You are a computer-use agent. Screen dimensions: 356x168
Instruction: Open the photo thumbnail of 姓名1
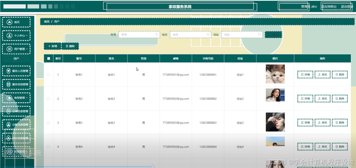point(275,74)
